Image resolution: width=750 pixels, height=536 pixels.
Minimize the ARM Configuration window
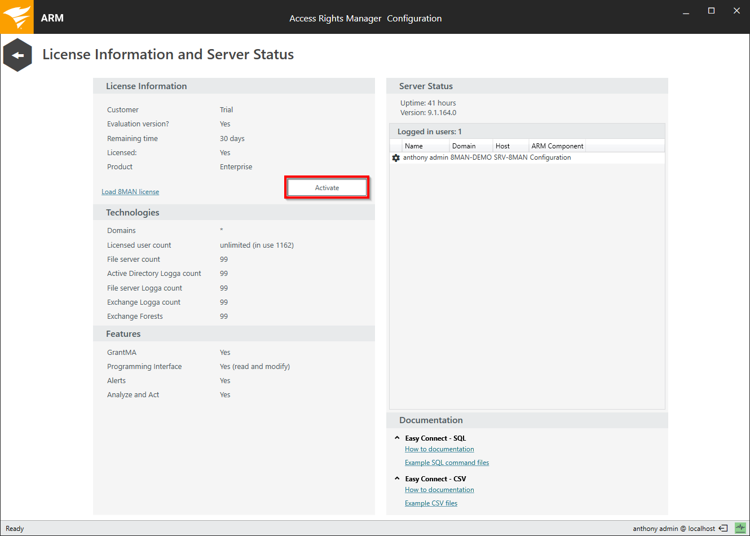686,11
